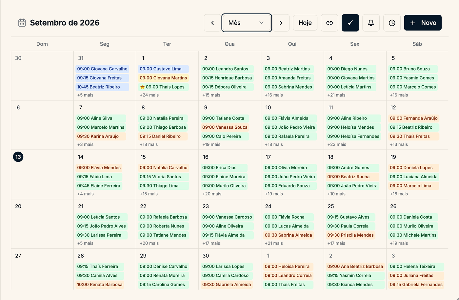459x300 pixels.
Task: Show the '+23 mais' hidden events
Action: (337, 144)
